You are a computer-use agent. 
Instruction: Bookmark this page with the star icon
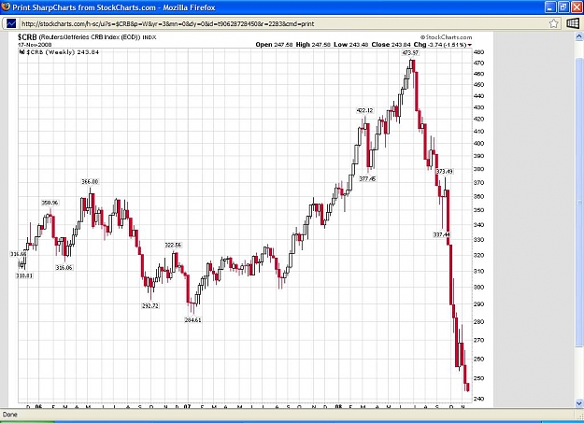pyautogui.click(x=554, y=23)
